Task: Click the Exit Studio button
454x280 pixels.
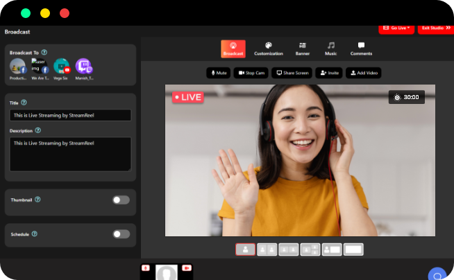Action: tap(435, 28)
